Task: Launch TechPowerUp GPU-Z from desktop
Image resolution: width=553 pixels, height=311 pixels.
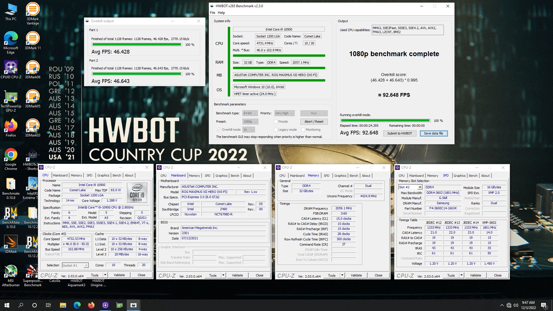Action: (11, 101)
